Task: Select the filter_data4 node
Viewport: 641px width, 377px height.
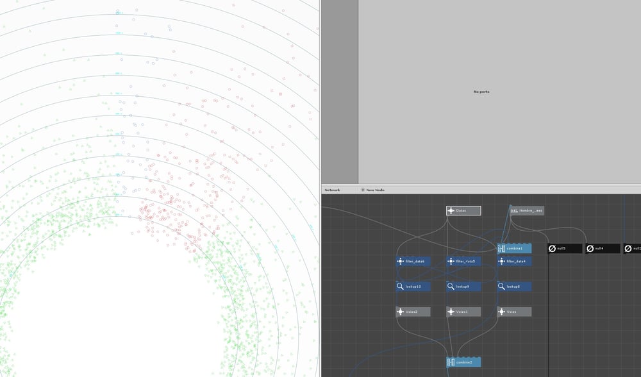Action: pyautogui.click(x=514, y=262)
